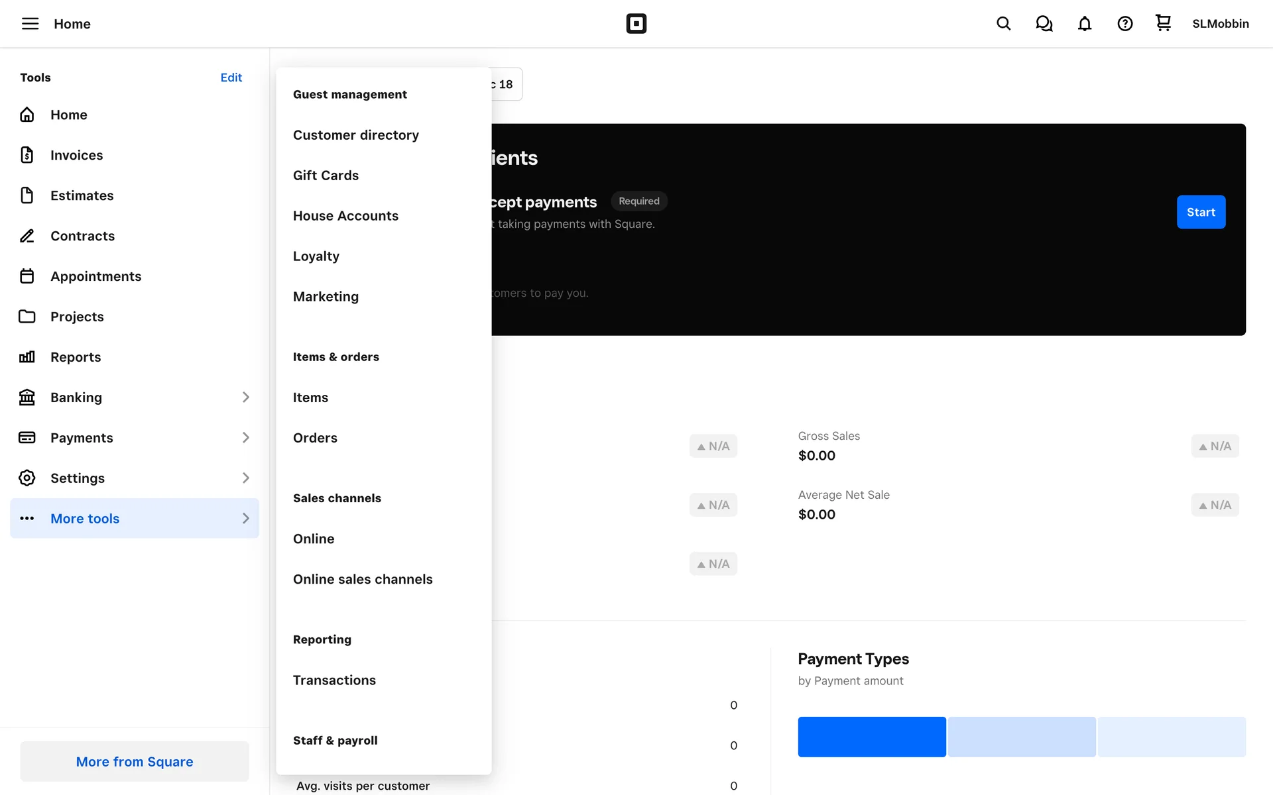
Task: Click the Edit tools link
Action: pos(231,78)
